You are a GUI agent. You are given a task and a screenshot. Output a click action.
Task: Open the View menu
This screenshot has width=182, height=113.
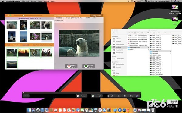pos(40,1)
